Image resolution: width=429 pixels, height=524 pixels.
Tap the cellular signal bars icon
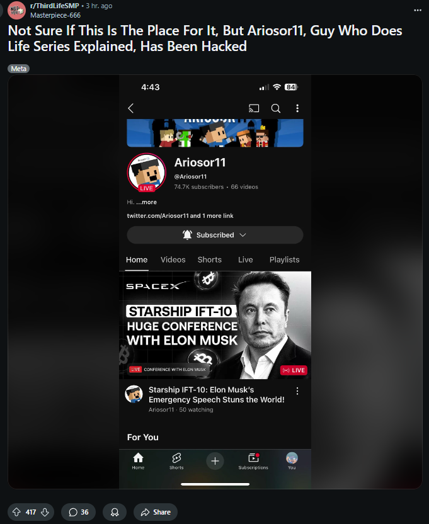(264, 88)
